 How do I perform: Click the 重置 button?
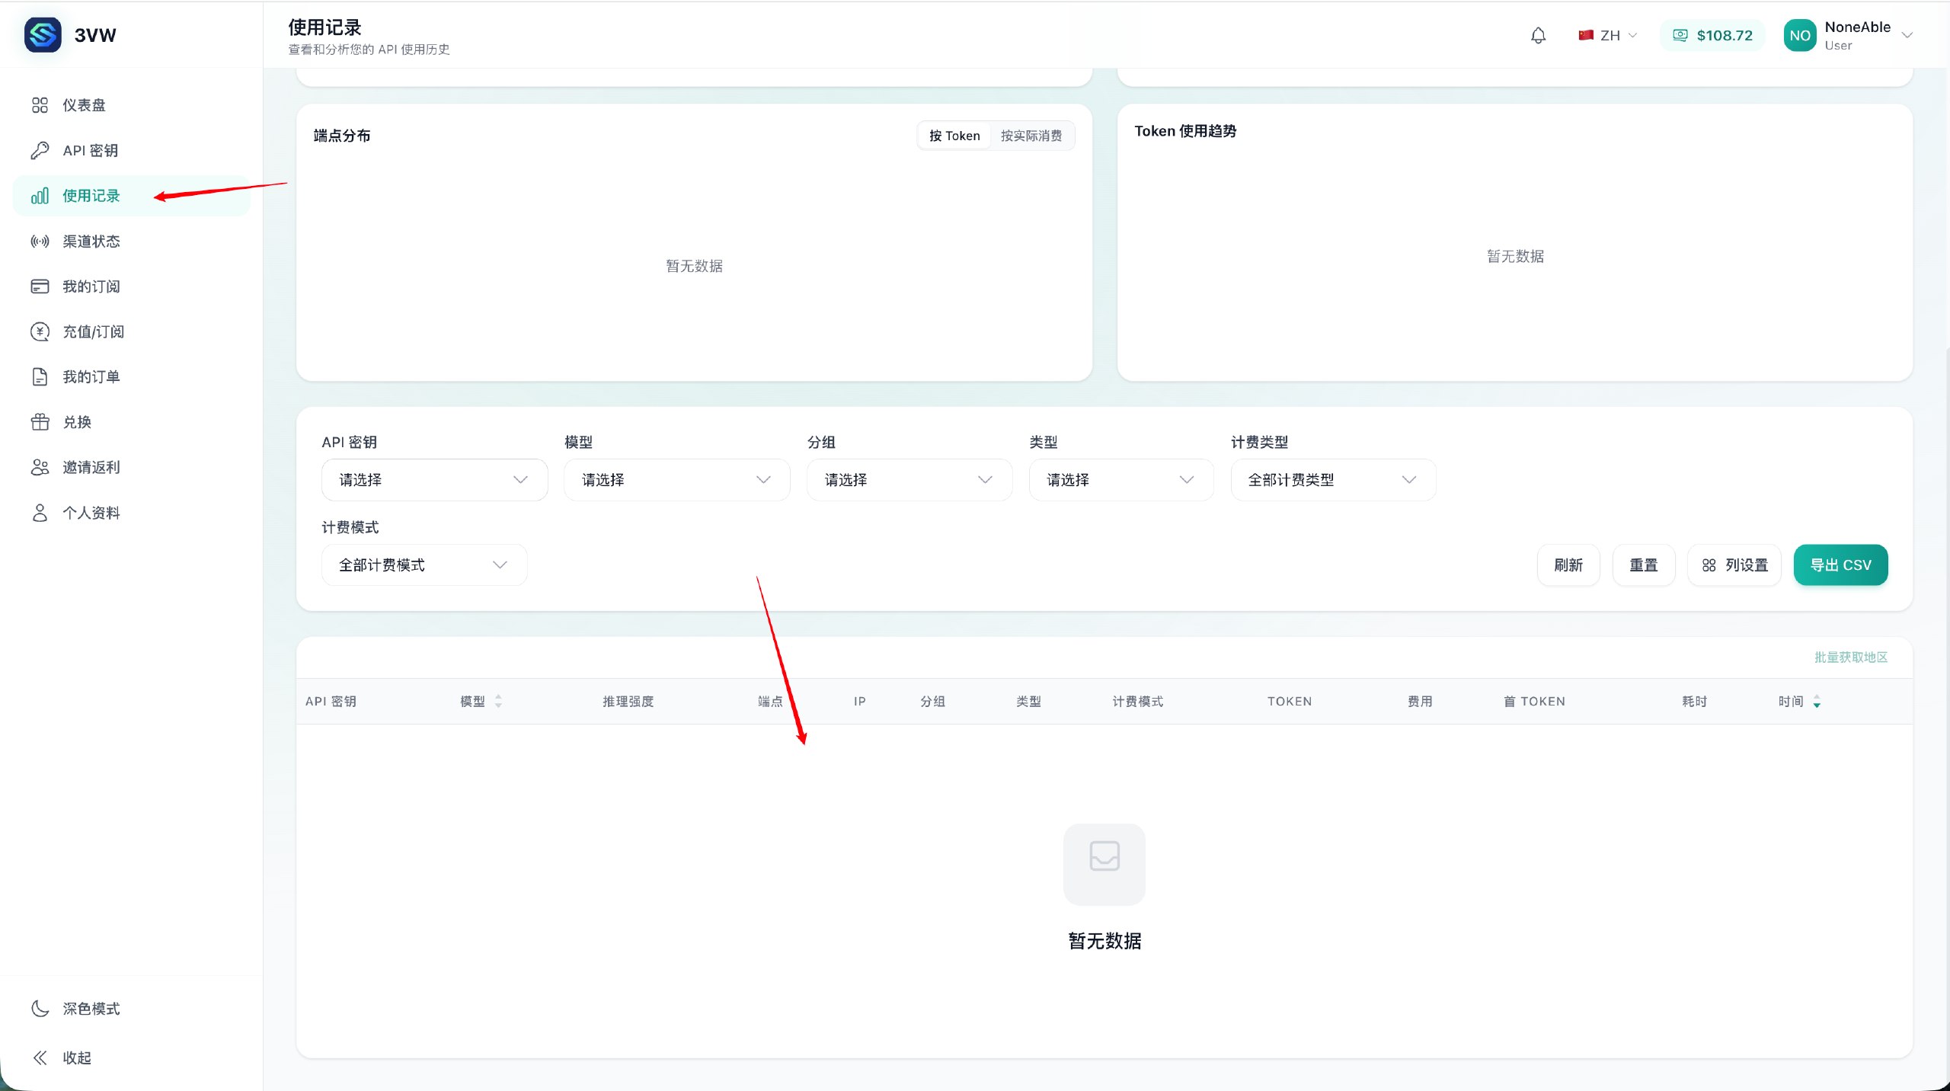[1644, 565]
